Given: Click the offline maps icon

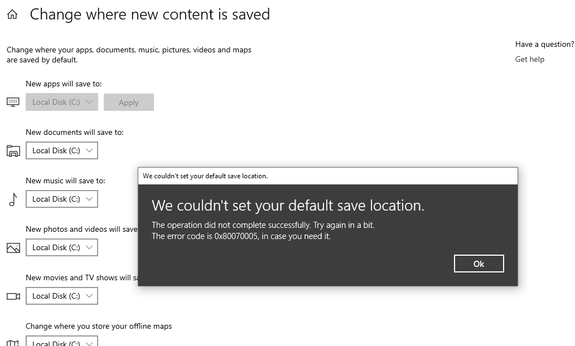Looking at the screenshot, I should pyautogui.click(x=12, y=343).
